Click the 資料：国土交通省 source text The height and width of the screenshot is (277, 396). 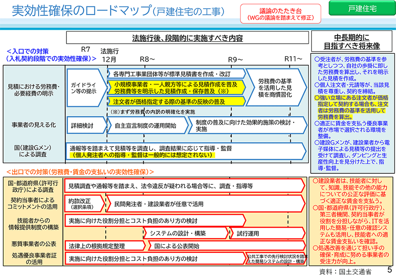345,271
